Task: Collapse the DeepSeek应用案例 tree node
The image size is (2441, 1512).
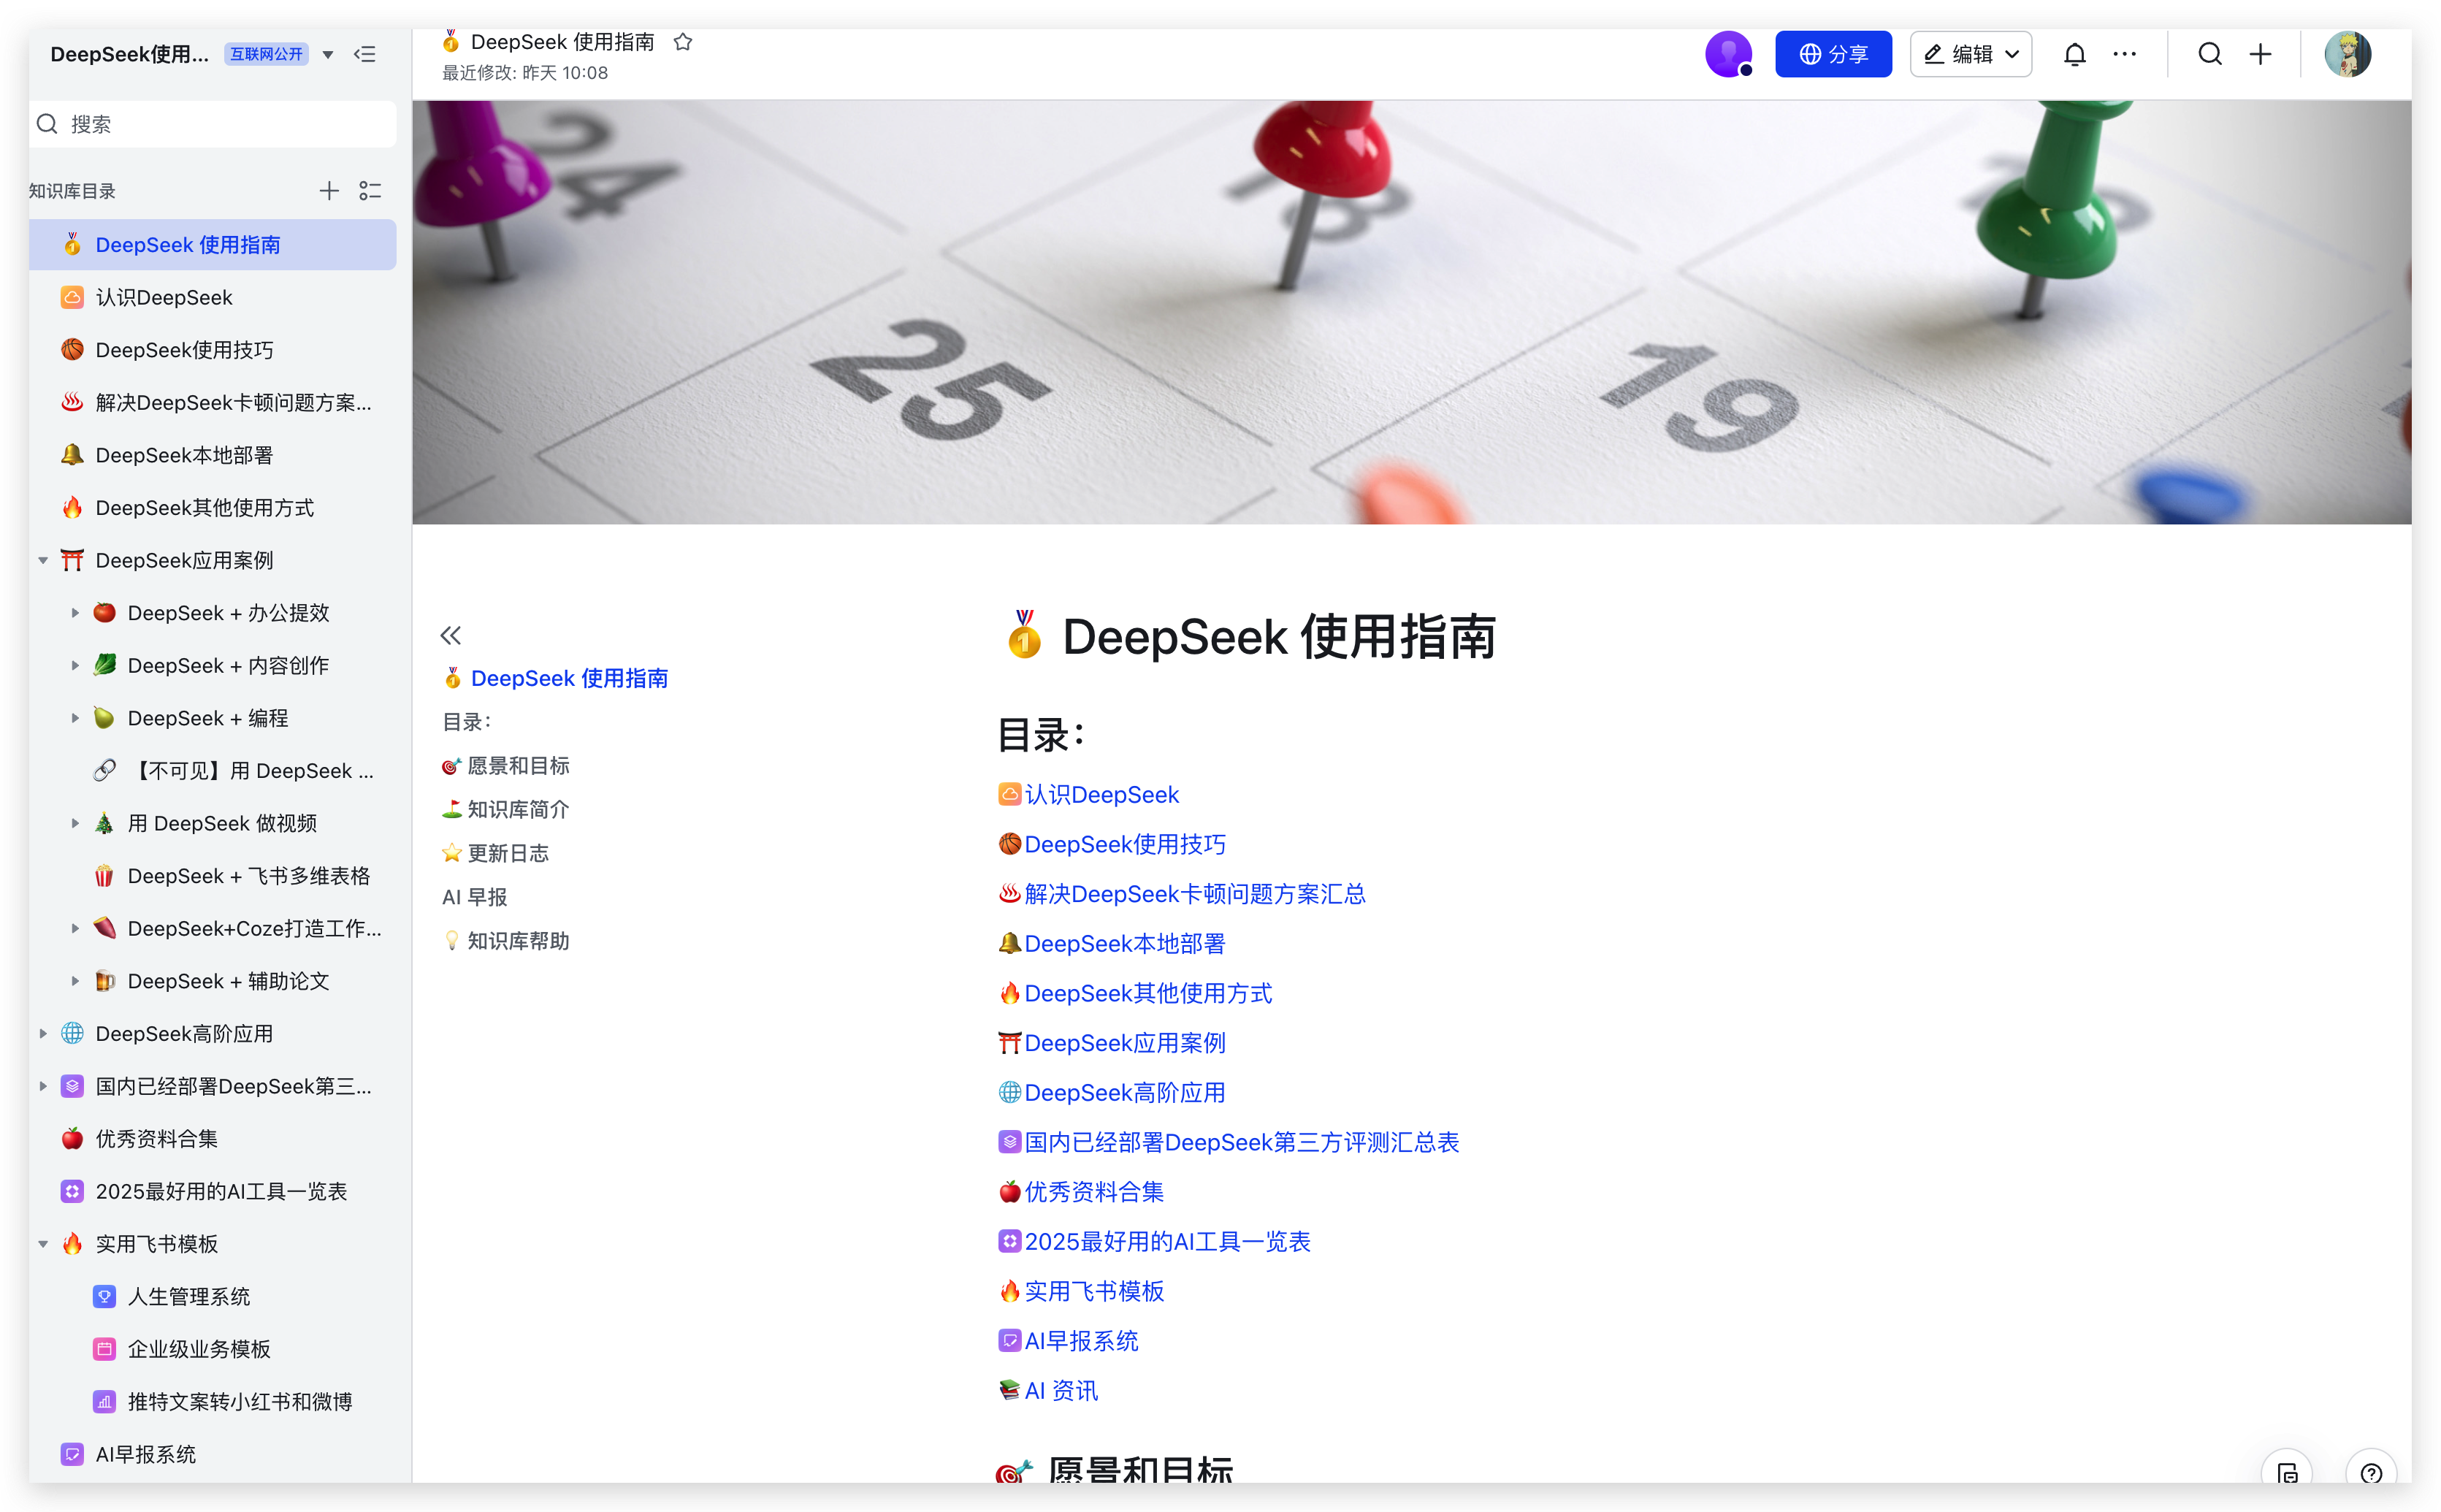Action: coord(43,561)
